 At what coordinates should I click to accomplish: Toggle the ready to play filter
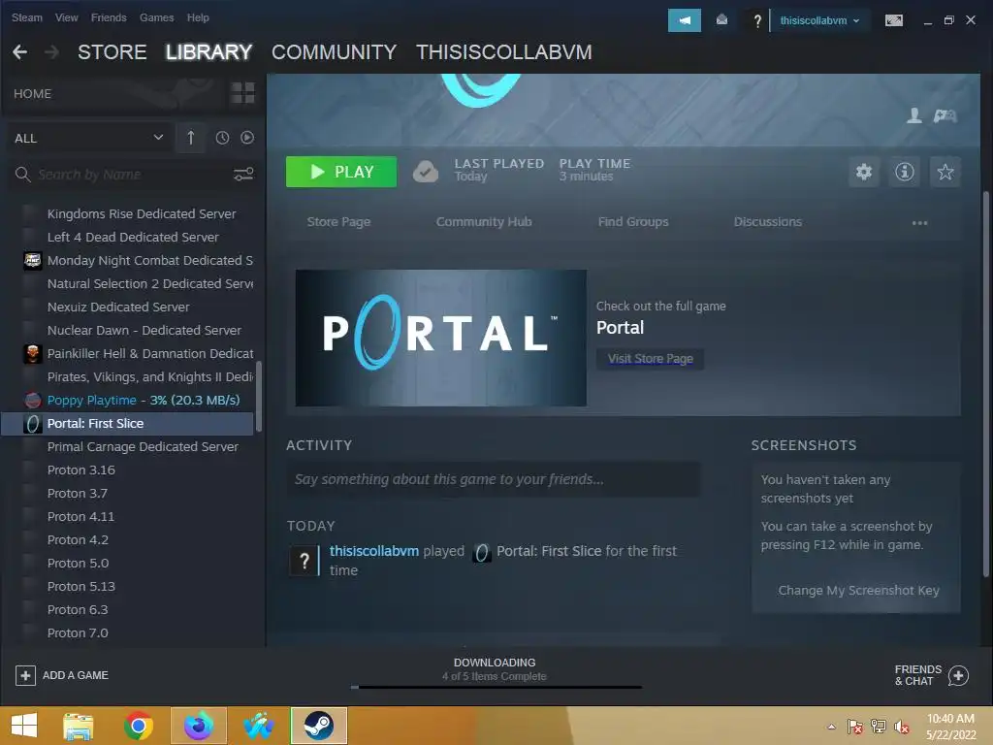pos(247,138)
